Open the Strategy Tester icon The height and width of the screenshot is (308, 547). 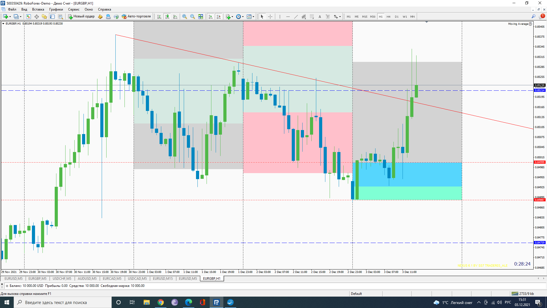[x=60, y=17]
